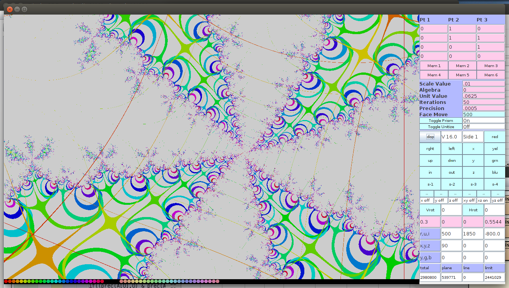Click the disp display button

(430, 137)
